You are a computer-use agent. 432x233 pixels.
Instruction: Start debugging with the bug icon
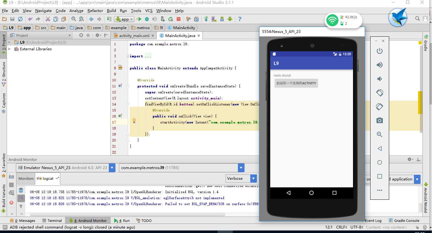(x=147, y=19)
